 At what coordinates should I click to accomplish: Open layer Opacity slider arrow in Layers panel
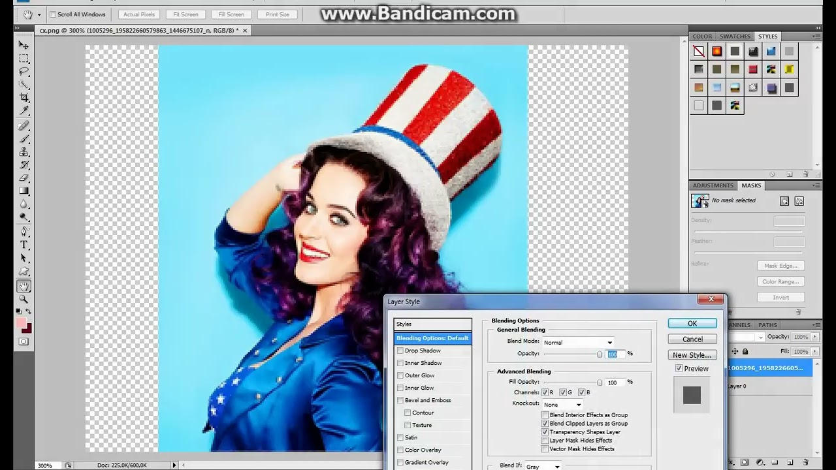click(814, 337)
